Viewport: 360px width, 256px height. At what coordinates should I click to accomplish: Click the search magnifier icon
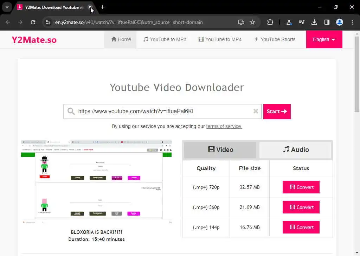click(x=71, y=111)
